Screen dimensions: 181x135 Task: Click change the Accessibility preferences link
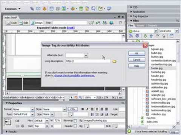click(x=75, y=76)
